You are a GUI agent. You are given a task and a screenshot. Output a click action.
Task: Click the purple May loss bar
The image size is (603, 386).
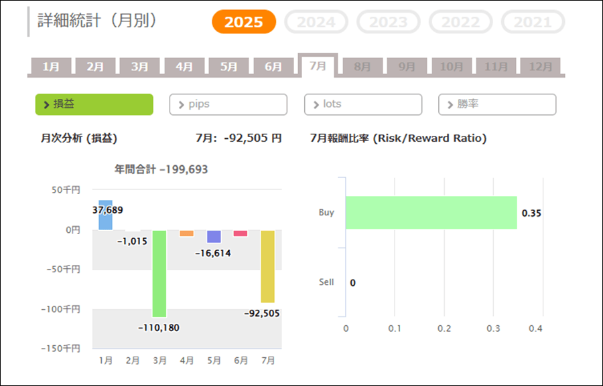(214, 237)
